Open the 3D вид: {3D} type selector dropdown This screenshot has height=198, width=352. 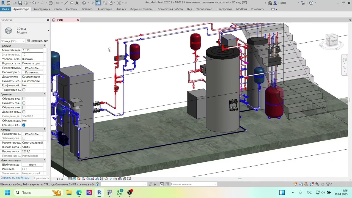pyautogui.click(x=13, y=41)
